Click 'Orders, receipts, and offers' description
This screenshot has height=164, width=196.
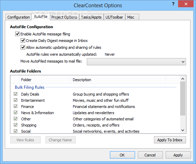(96, 125)
